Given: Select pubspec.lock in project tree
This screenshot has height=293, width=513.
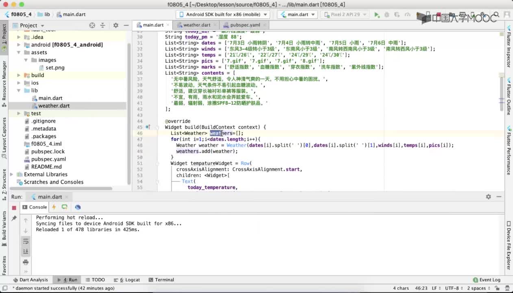Looking at the screenshot, I should [48, 151].
